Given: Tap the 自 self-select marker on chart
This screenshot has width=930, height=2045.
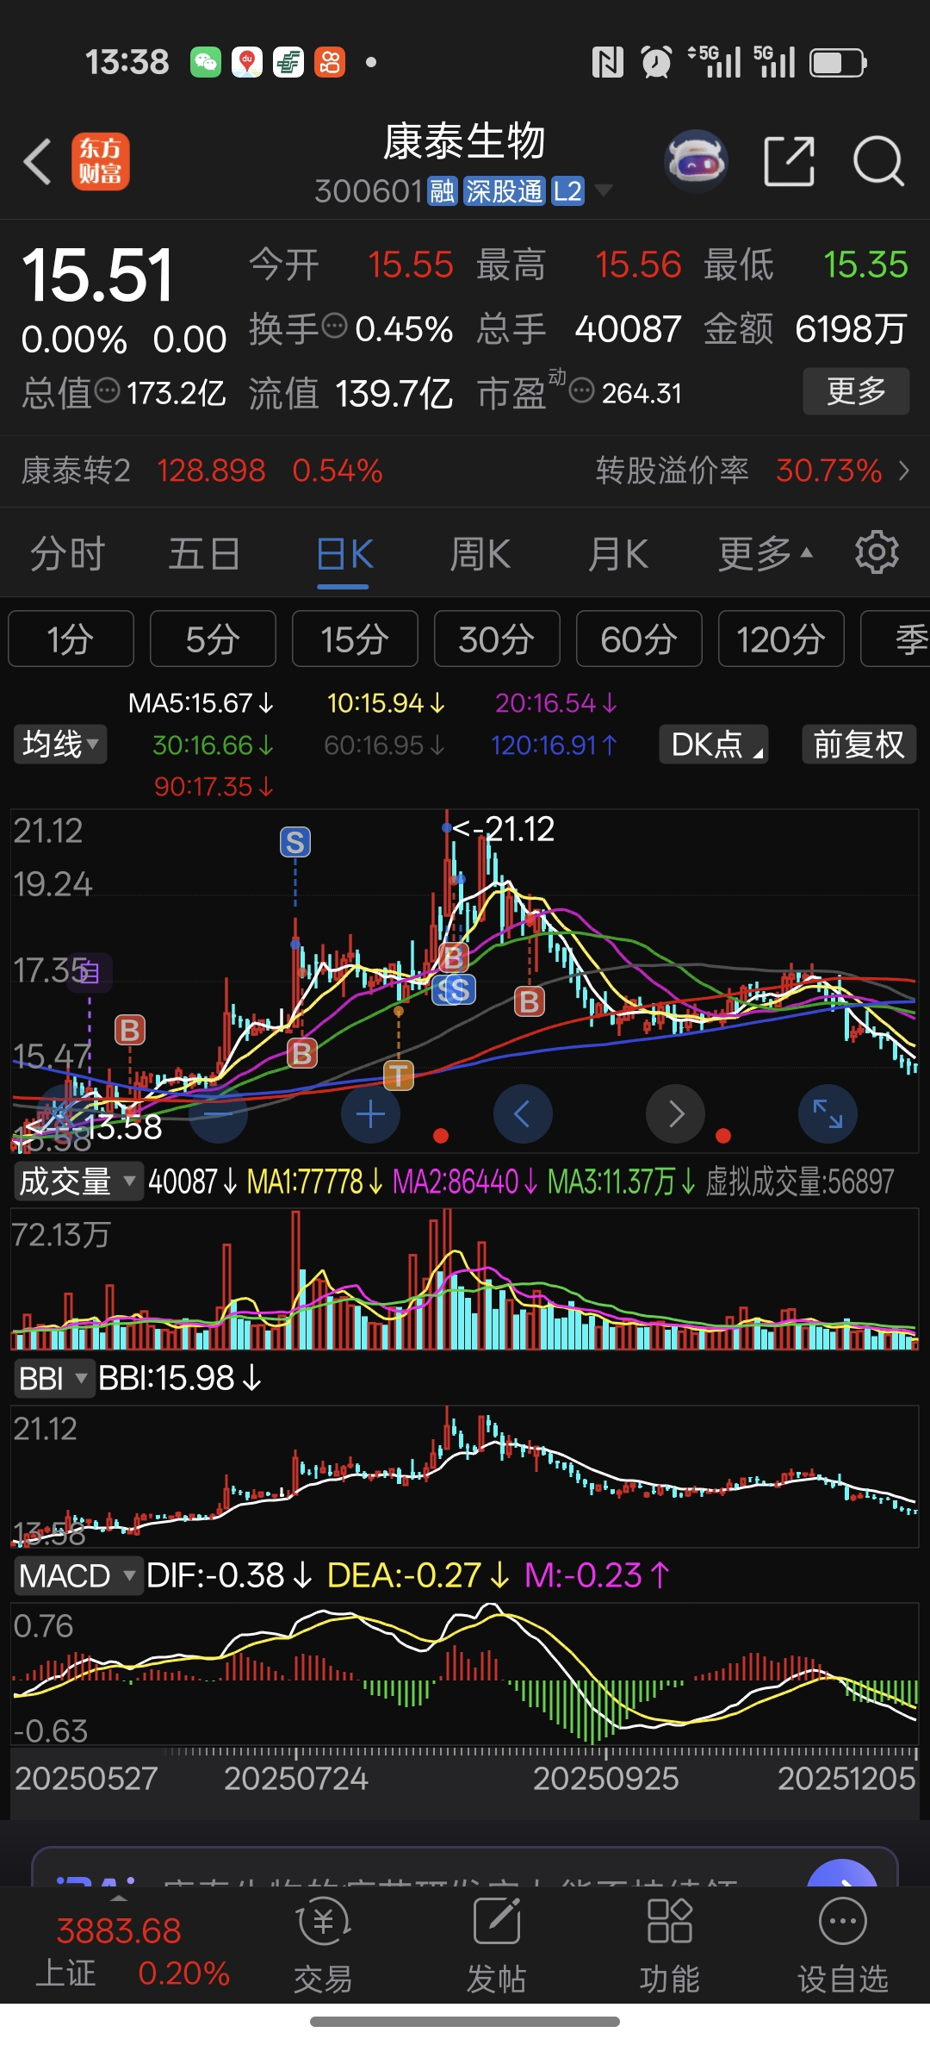Looking at the screenshot, I should pyautogui.click(x=90, y=973).
